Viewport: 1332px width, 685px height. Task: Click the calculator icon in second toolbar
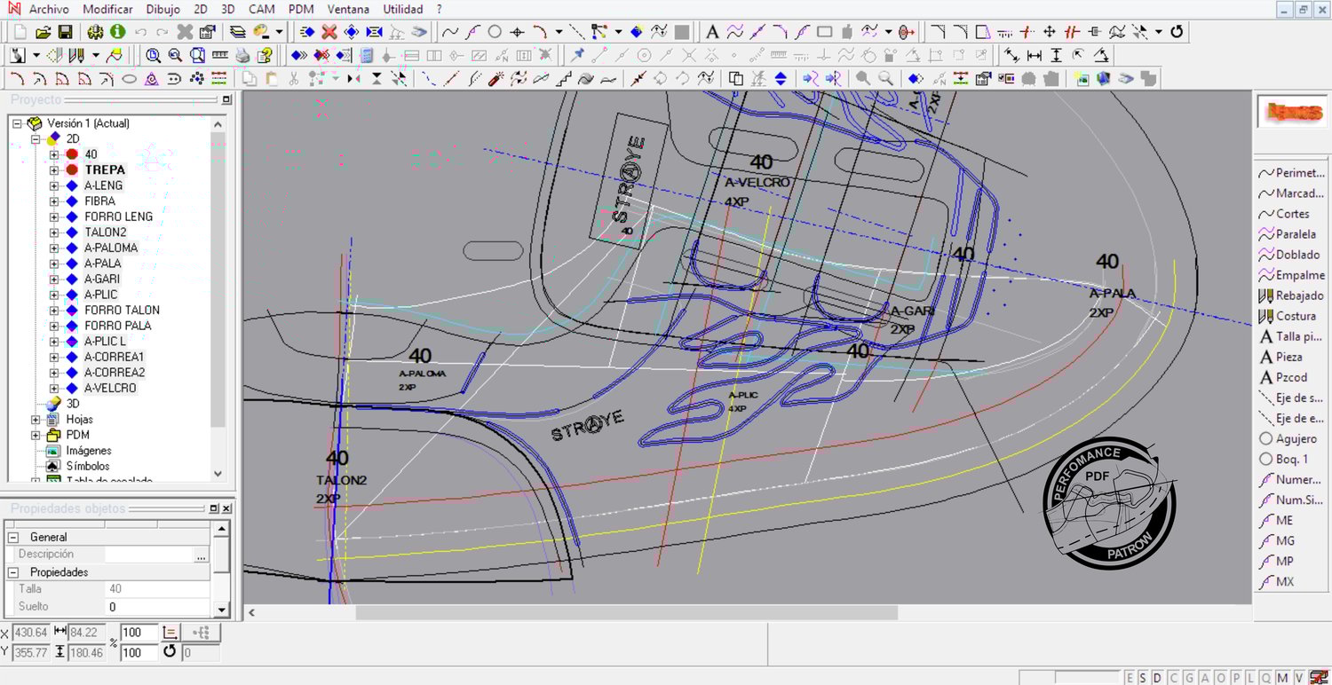pyautogui.click(x=366, y=56)
